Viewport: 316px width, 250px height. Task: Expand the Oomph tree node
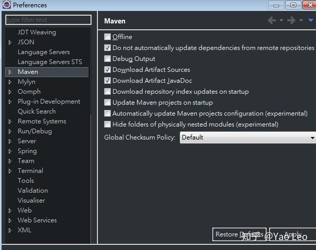tap(10, 92)
